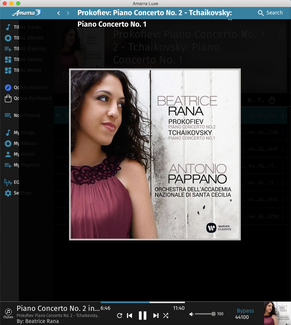Open Settings gear in sidebar
Viewport: 291px width, 325px height.
coord(8,193)
